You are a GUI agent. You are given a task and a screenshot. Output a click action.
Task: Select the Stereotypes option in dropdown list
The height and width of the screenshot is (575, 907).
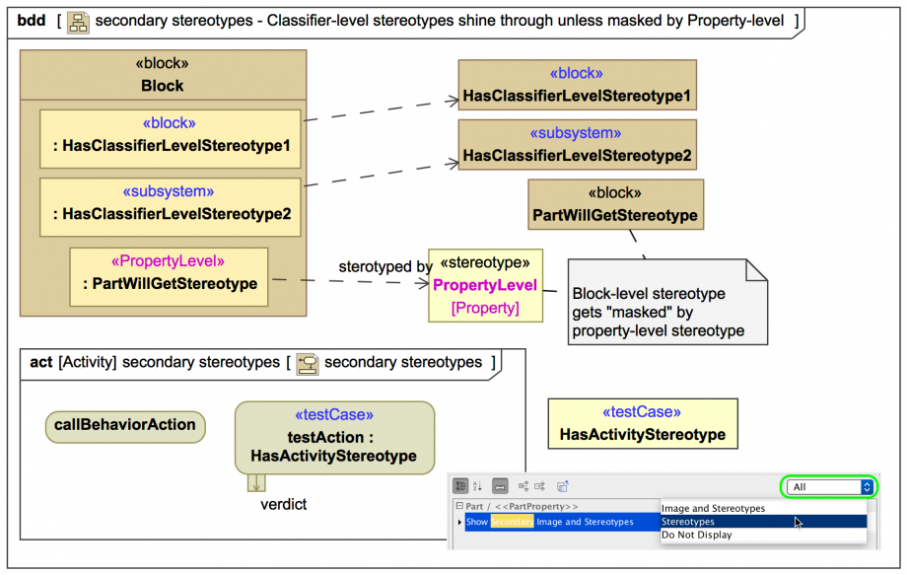(763, 522)
